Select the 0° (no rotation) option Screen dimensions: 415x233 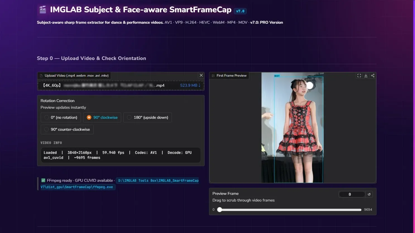point(61,117)
